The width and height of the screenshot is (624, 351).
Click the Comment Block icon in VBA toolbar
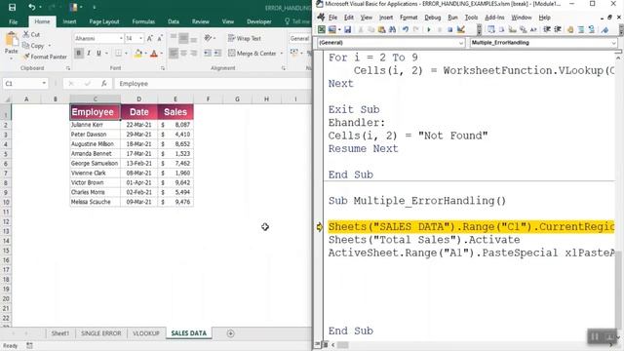pos(581,29)
